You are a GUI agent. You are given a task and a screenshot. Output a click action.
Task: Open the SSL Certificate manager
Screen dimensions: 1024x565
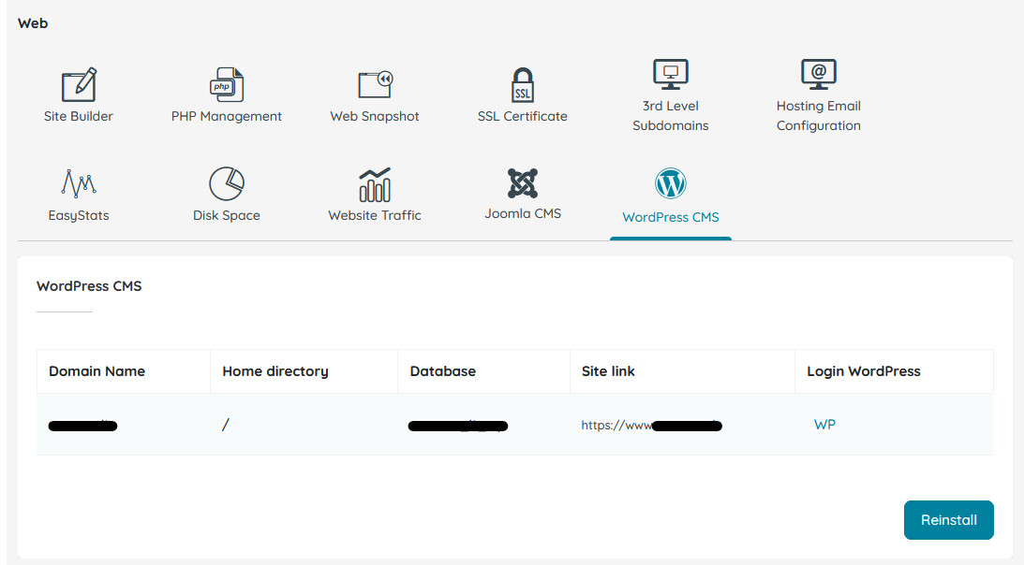coord(522,89)
